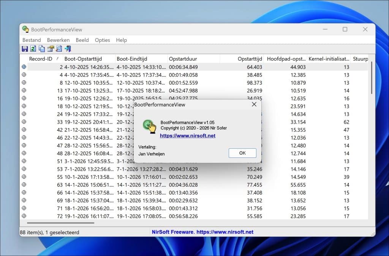Click the boot end cell '14-1-2026 15:51:38...'
The width and height of the screenshot is (389, 256).
[141, 193]
